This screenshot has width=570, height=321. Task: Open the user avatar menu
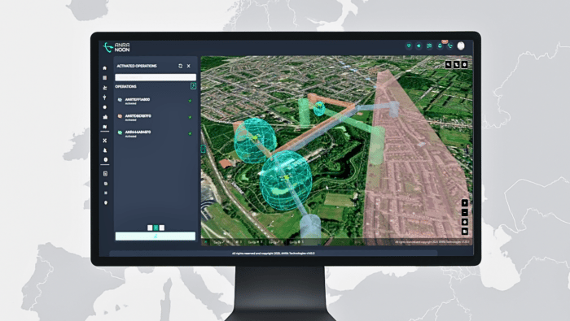click(461, 46)
